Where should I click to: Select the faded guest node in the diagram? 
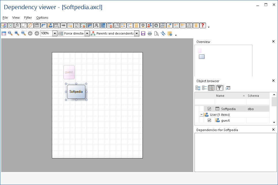[69, 72]
